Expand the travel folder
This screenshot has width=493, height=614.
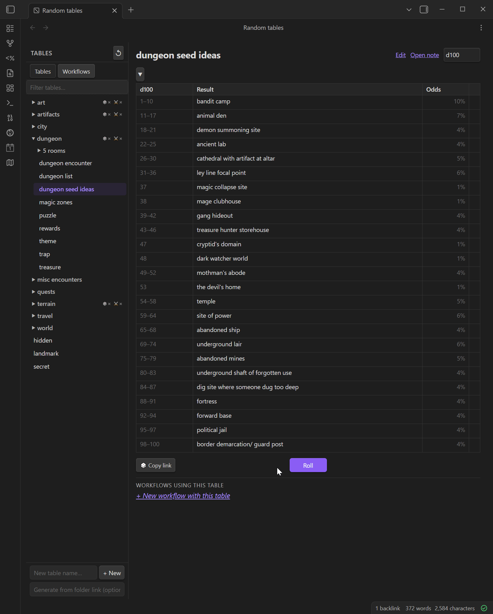pos(33,316)
